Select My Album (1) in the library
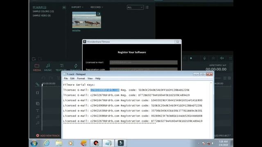 pos(39,7)
